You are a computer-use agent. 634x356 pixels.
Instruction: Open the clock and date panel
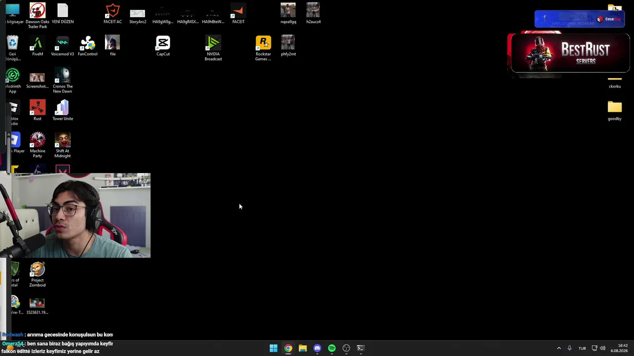[x=619, y=348]
